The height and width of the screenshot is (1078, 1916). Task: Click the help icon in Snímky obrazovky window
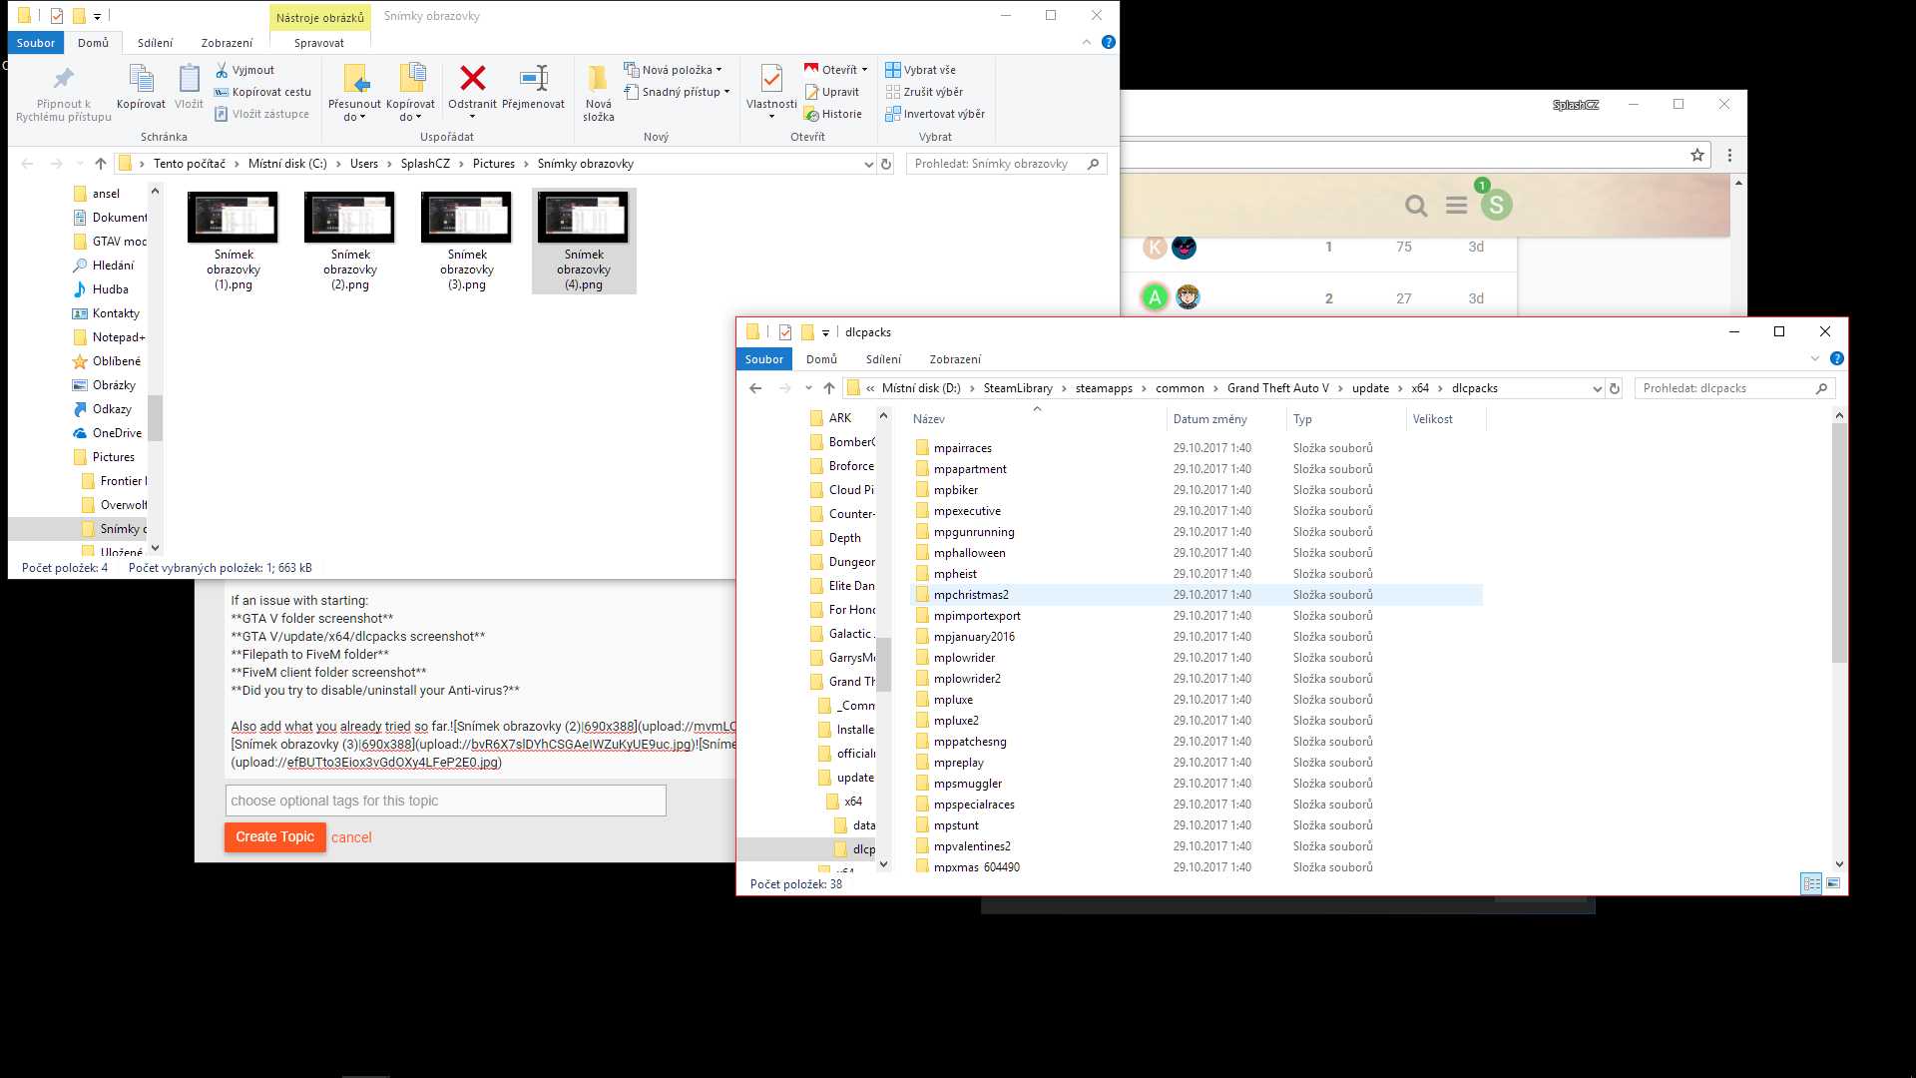click(x=1108, y=42)
